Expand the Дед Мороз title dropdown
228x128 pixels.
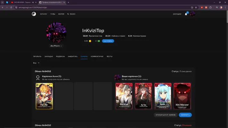tap(56, 46)
